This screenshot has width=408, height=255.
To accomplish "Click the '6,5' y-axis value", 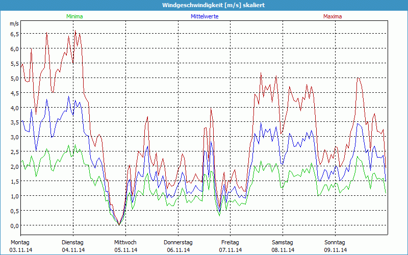I will click(15, 34).
